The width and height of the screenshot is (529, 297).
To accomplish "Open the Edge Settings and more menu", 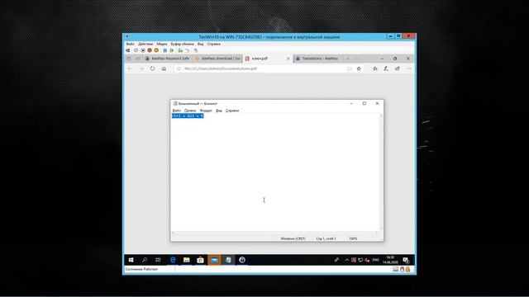I will [409, 68].
